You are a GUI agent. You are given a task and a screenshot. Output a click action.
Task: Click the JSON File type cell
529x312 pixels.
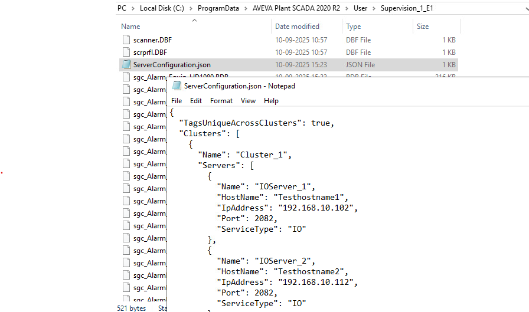[x=360, y=65]
